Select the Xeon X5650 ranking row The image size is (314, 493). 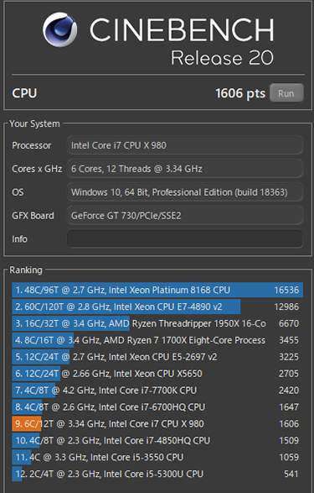157,374
